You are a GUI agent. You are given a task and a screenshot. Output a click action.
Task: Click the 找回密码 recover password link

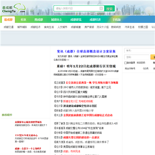pos(141,63)
